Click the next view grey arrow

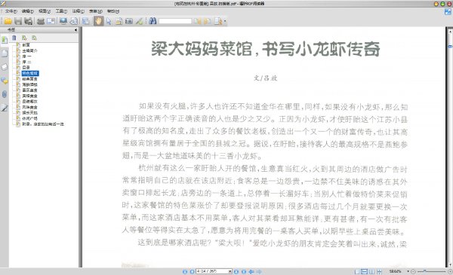(x=259, y=271)
